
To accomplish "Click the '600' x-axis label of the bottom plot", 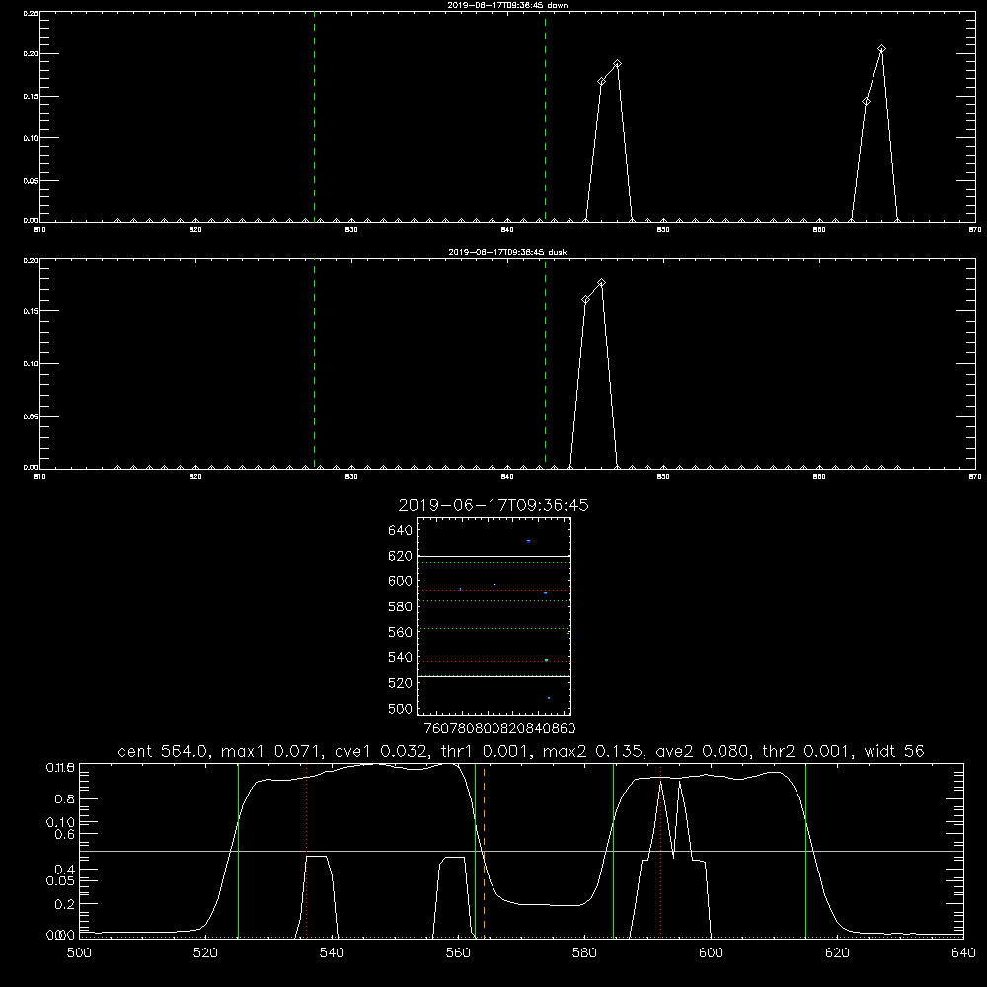I will [x=711, y=953].
